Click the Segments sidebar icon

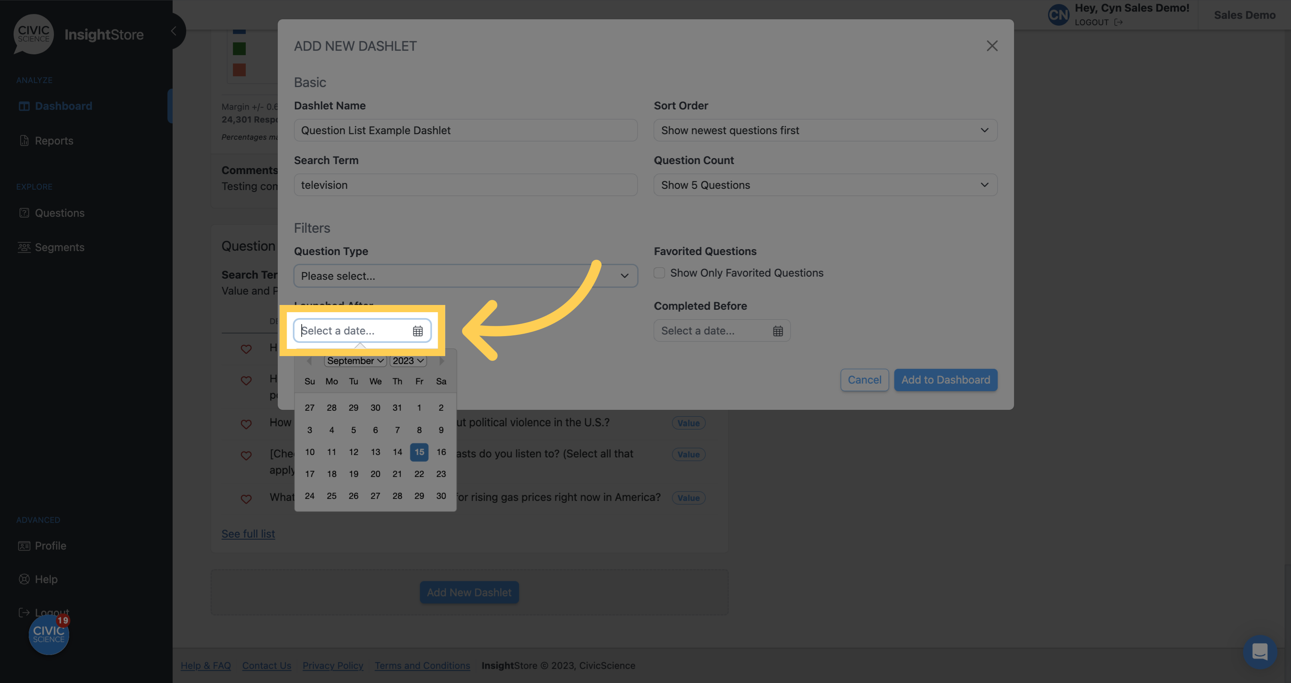click(x=24, y=246)
